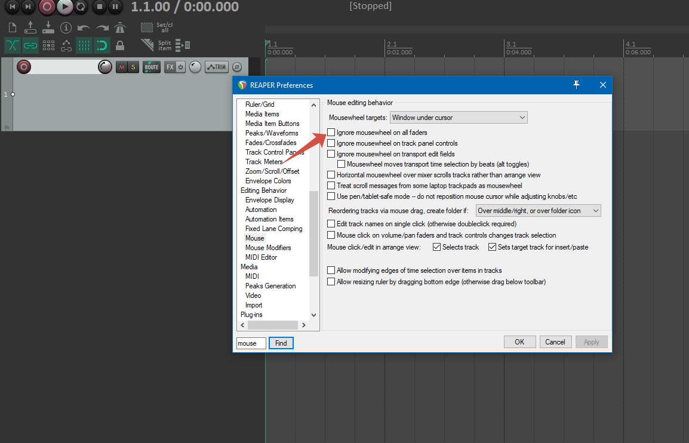Uncheck Sets target track for insert/paste
The height and width of the screenshot is (443, 689).
492,247
